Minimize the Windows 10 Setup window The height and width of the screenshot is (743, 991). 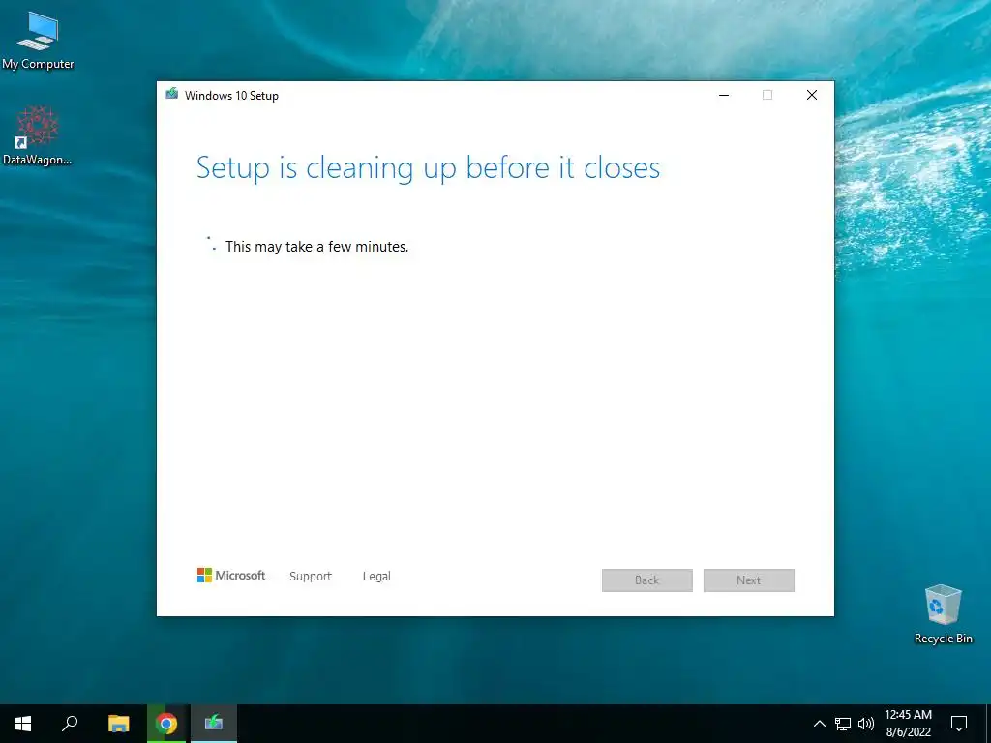click(724, 95)
